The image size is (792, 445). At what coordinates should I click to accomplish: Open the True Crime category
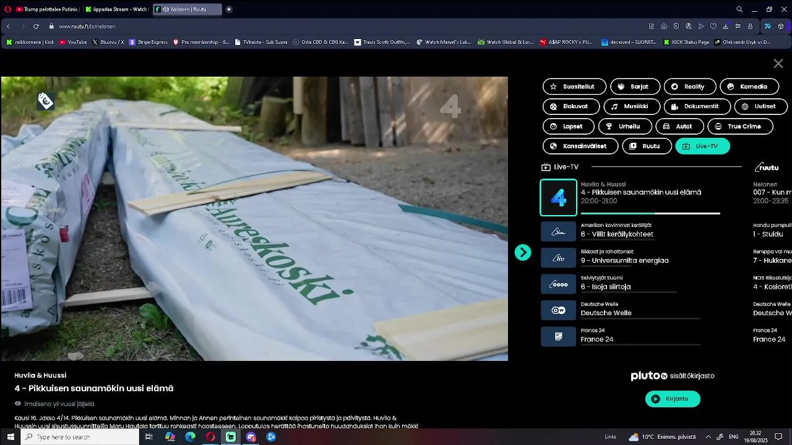pos(740,126)
